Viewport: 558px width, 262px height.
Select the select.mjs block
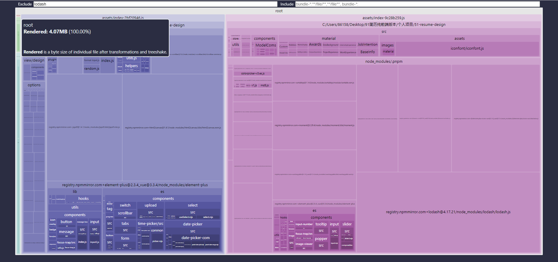point(208,217)
